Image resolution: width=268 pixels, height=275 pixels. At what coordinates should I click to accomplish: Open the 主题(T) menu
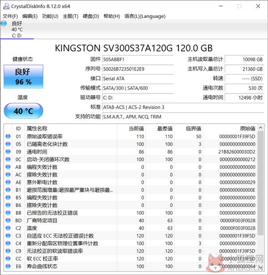pos(71,16)
